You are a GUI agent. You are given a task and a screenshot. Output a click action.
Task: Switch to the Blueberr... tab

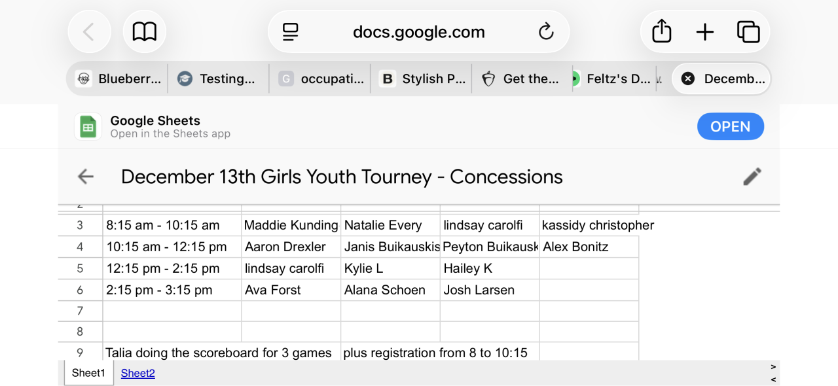tap(118, 79)
